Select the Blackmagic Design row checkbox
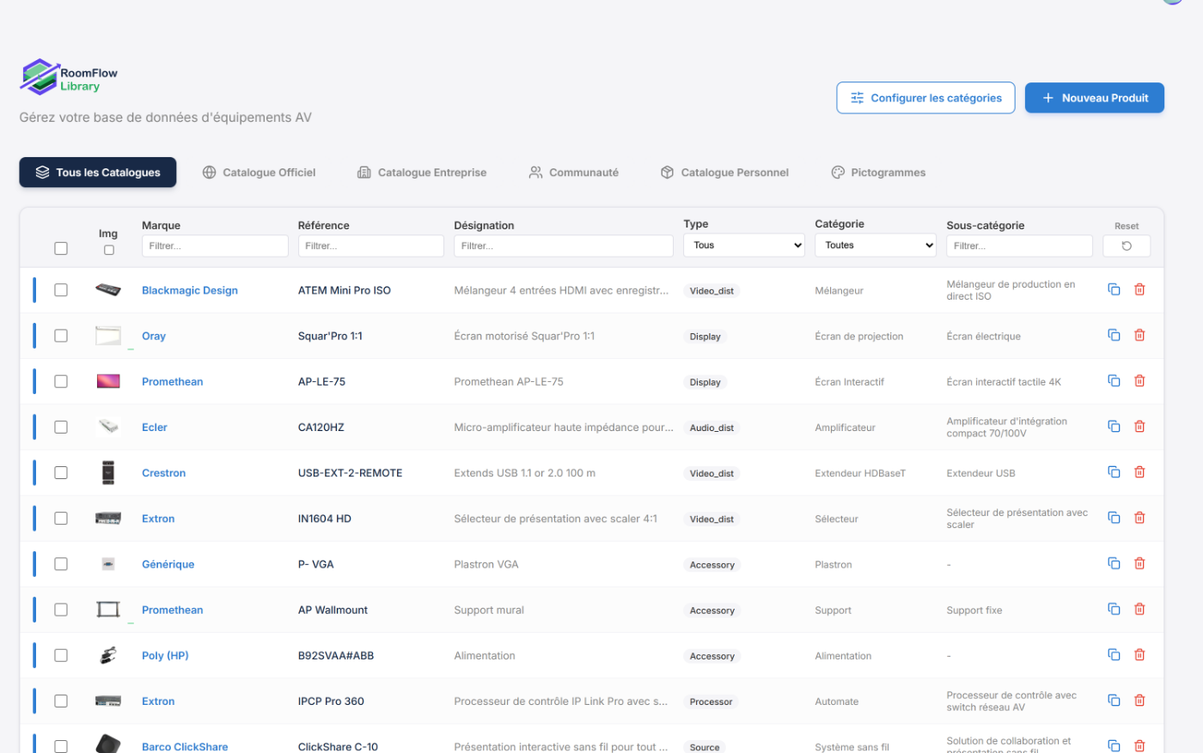Screen dimensions: 1203x753 [x=61, y=290]
